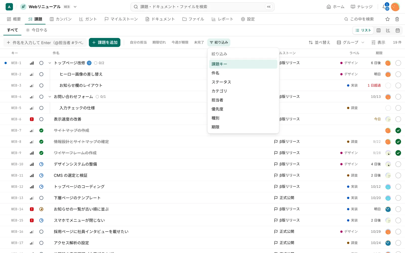Click the 調査 label on WEB-5
Viewport: 405px width, 253px height.
pyautogui.click(x=352, y=108)
